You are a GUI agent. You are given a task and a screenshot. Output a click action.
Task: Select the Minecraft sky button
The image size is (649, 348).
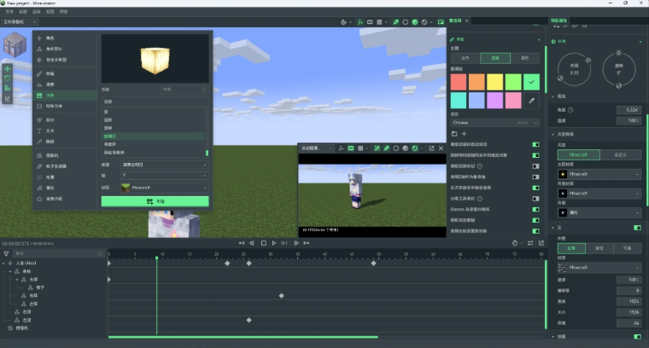(x=578, y=154)
